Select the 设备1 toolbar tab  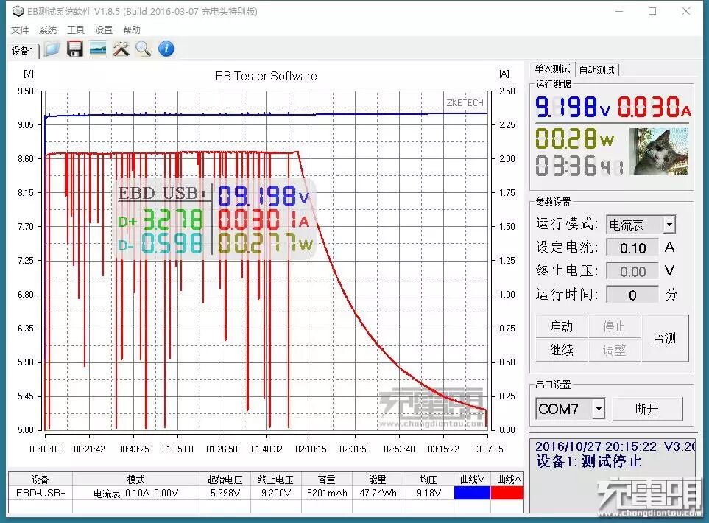tap(23, 51)
